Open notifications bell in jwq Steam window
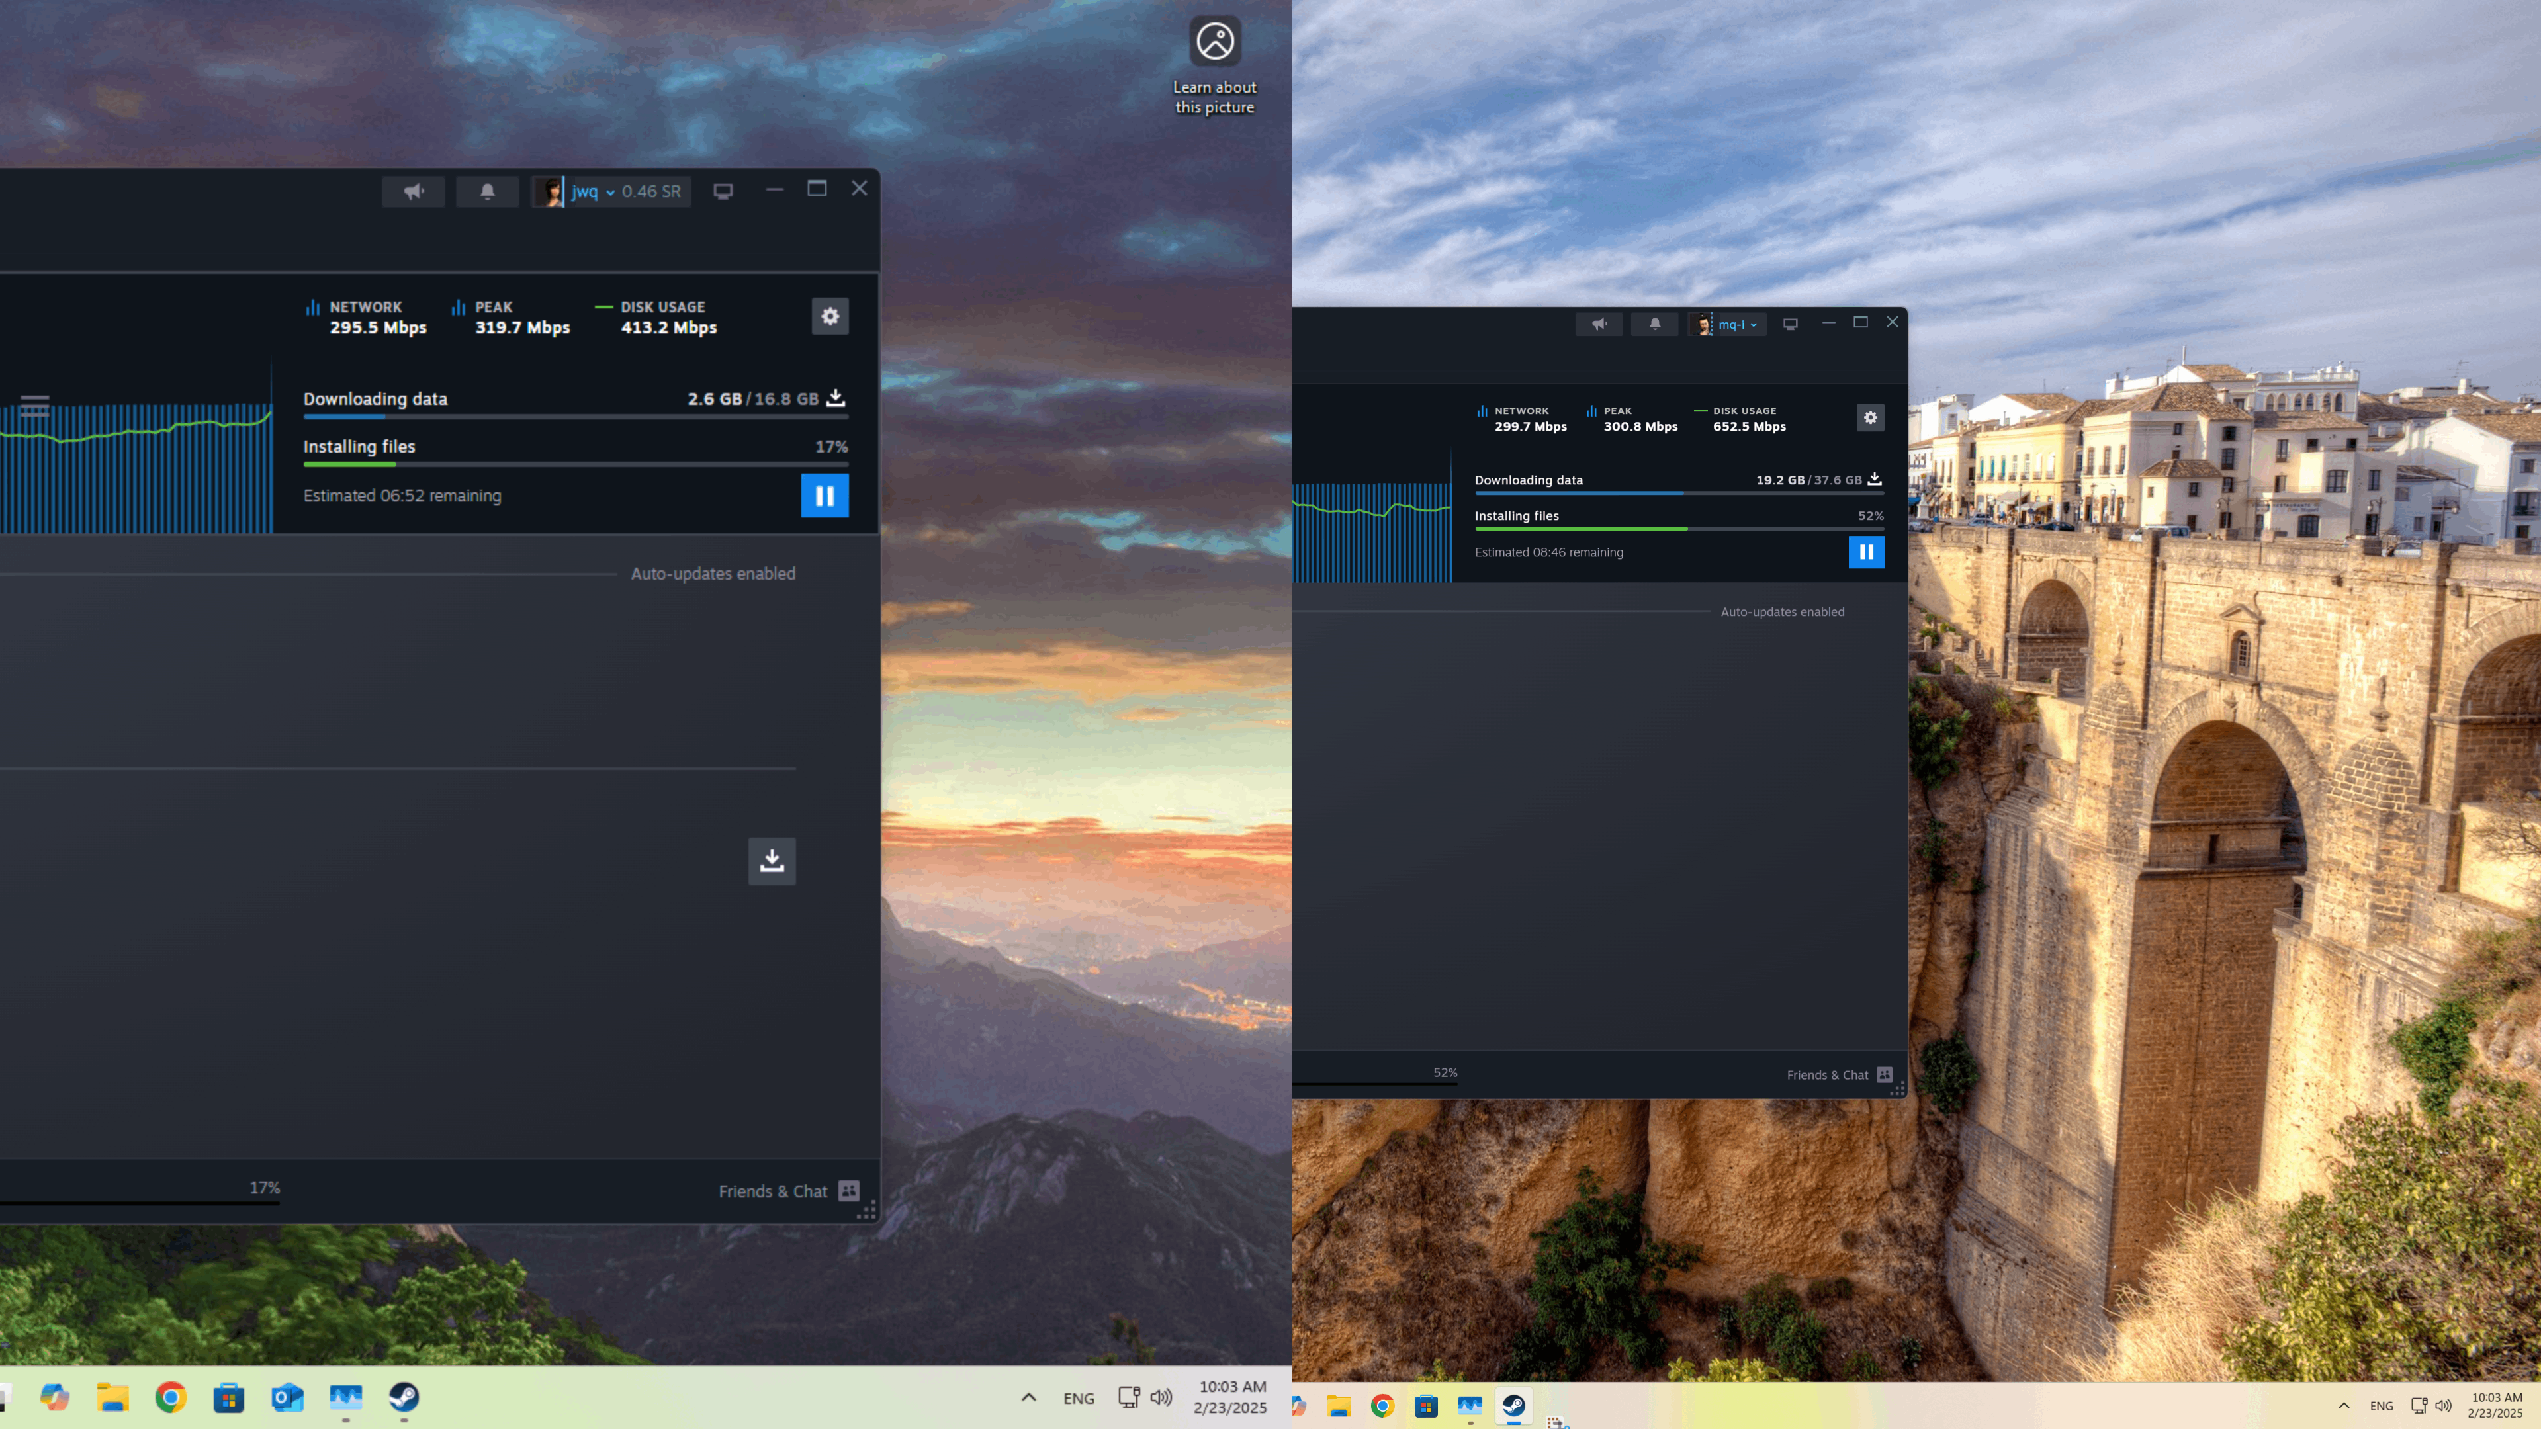This screenshot has width=2541, height=1429. coord(487,191)
